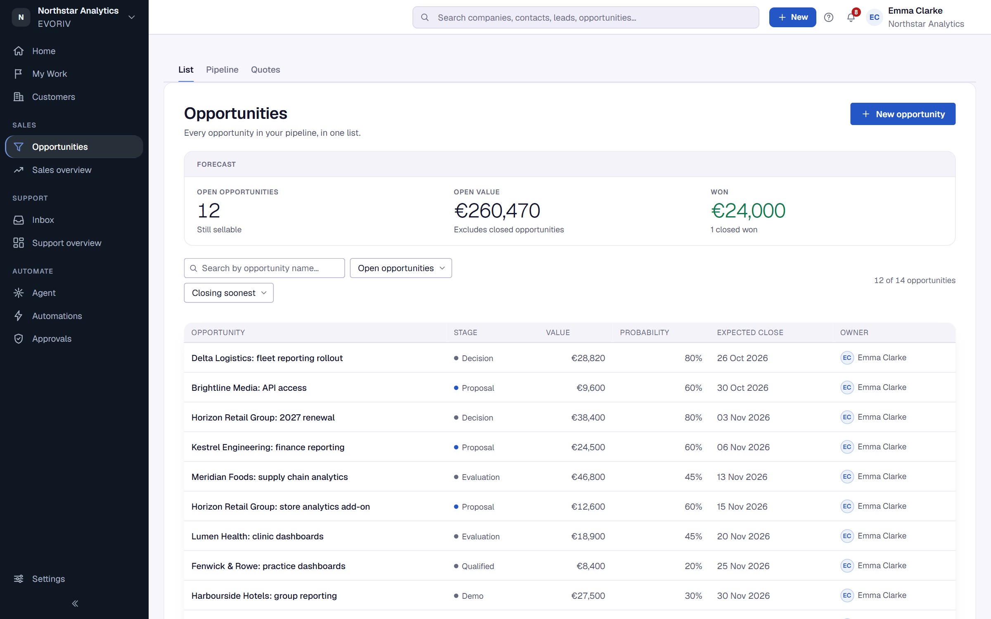Open Settings sliders icon
The image size is (991, 619).
(19, 579)
